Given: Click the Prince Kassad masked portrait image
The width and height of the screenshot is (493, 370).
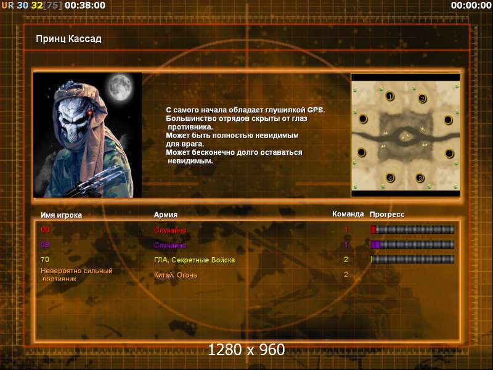Looking at the screenshot, I should click(x=88, y=135).
